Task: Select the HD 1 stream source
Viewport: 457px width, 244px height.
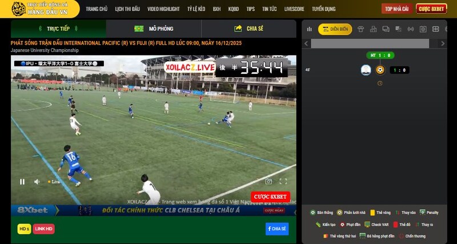Action: point(24,229)
